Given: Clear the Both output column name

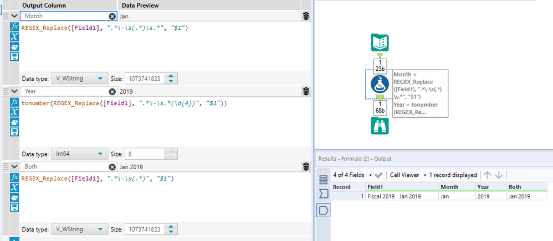Looking at the screenshot, I should (x=112, y=167).
